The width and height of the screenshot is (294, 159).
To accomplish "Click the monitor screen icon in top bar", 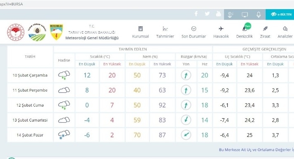I will point(245,15).
